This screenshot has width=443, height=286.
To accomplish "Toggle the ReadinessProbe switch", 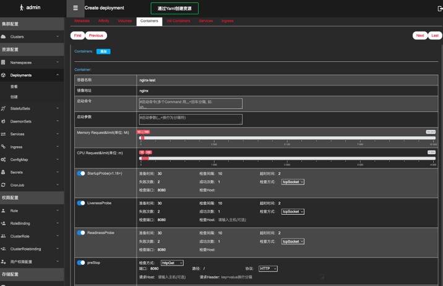I will point(81,233).
